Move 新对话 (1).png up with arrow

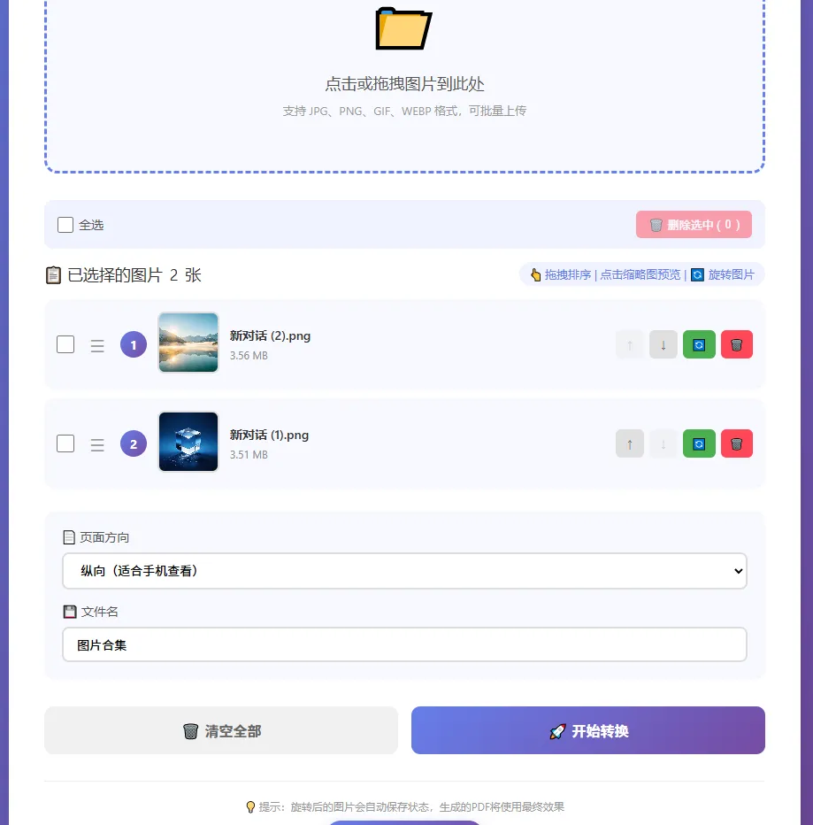pyautogui.click(x=630, y=443)
